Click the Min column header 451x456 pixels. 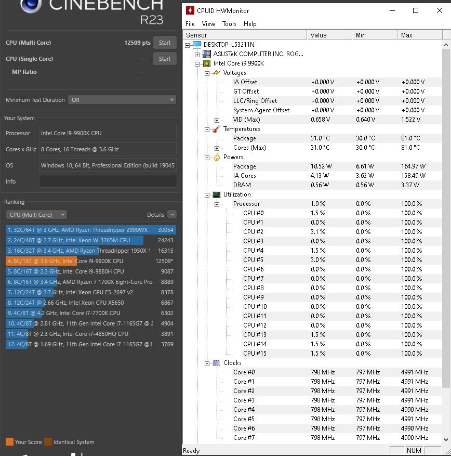(x=375, y=35)
